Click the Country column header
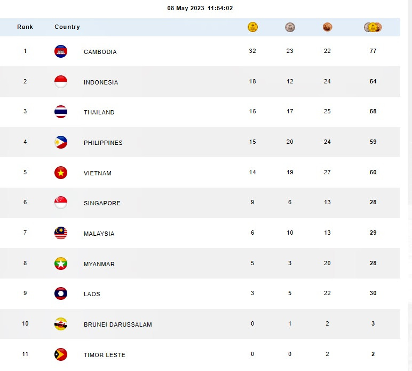Screen dimensions: 412x371 click(x=67, y=27)
